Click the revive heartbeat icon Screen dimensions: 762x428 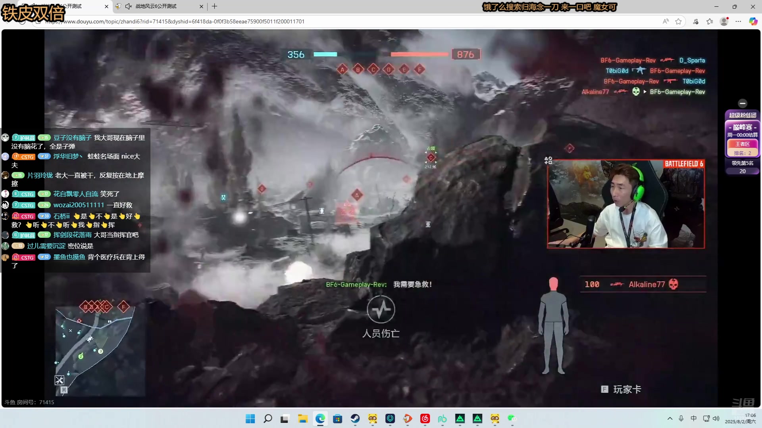[x=381, y=310]
